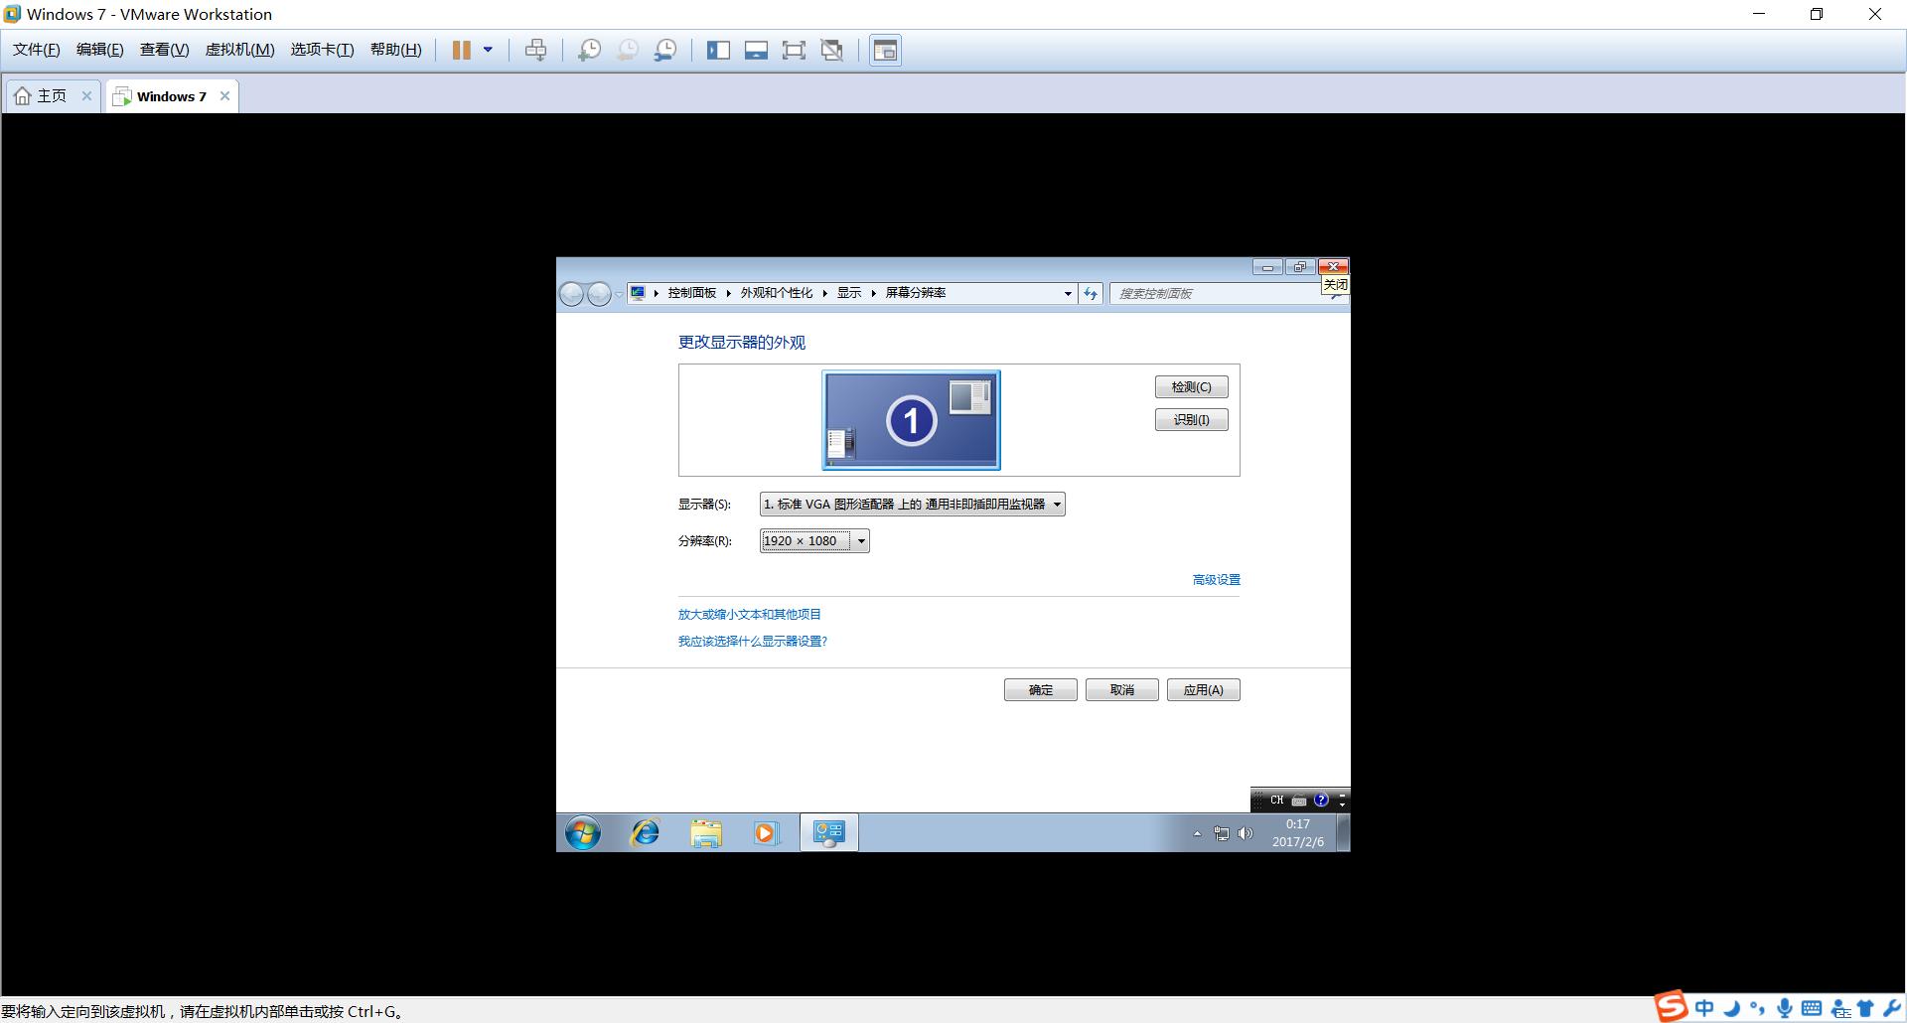Click the 取消 button

[1121, 689]
